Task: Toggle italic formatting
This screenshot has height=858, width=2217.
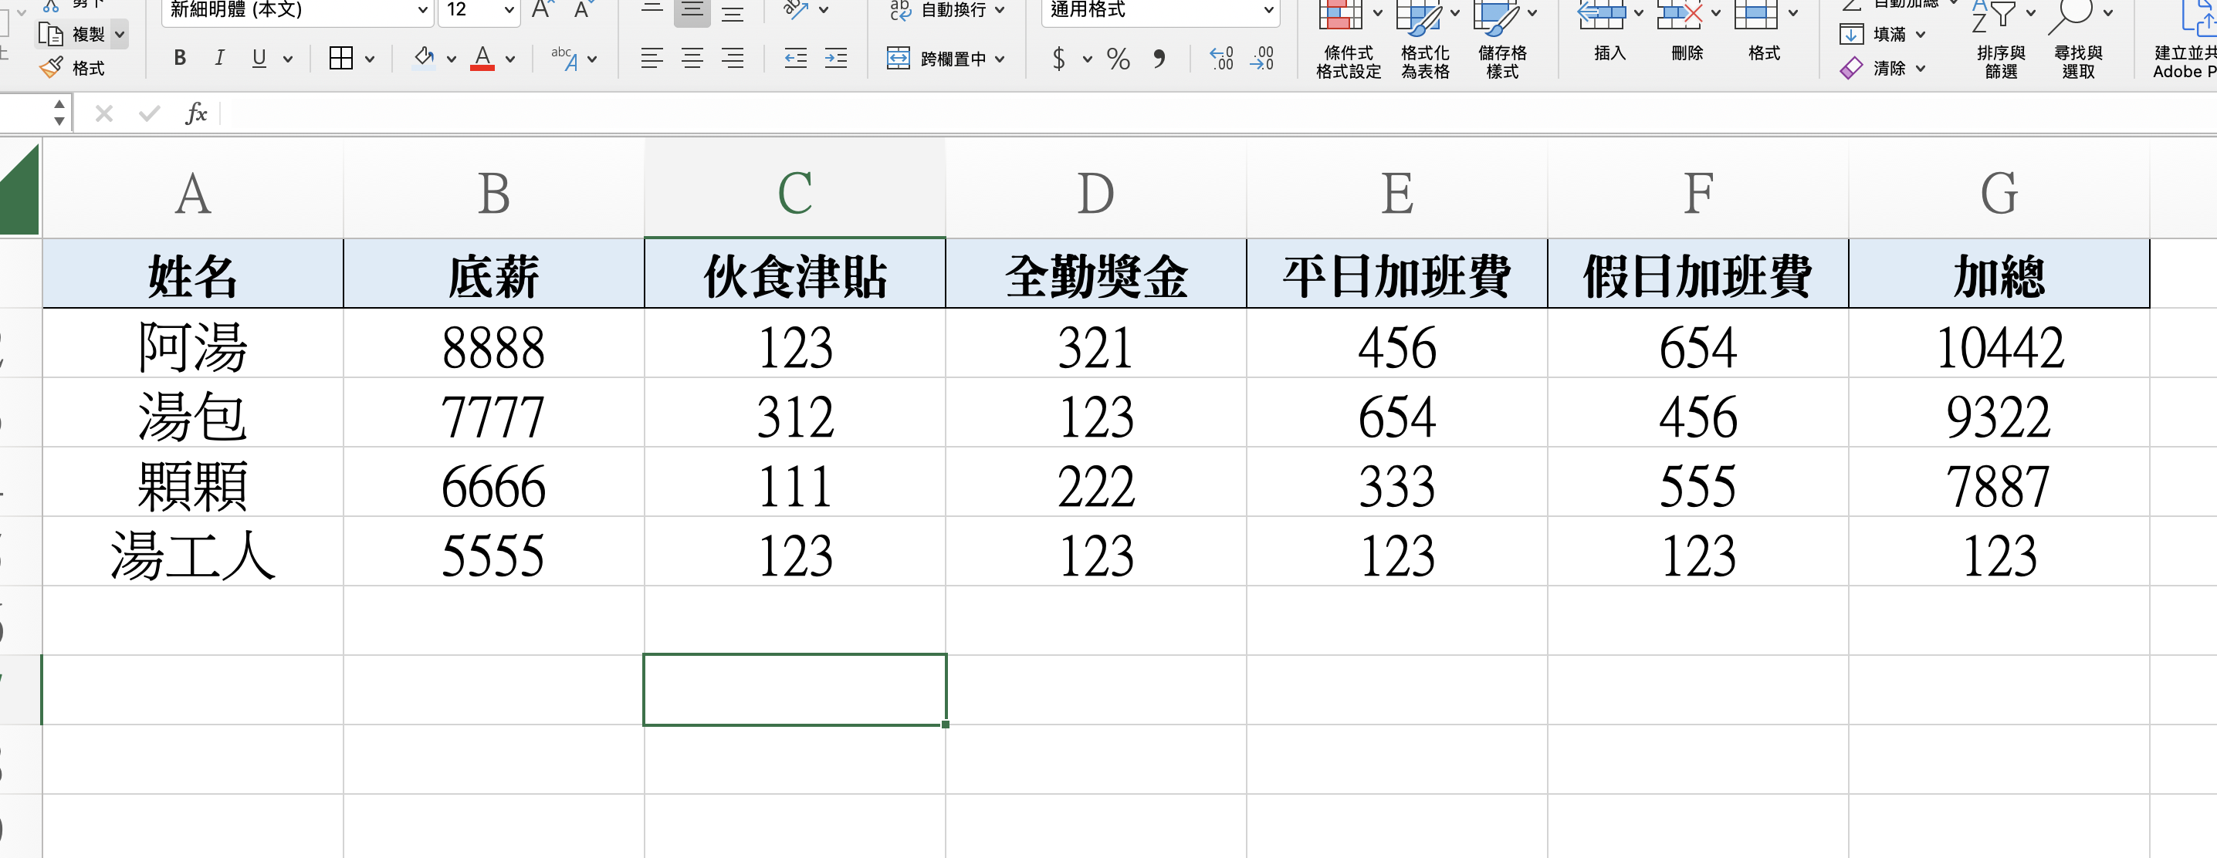Action: click(219, 59)
